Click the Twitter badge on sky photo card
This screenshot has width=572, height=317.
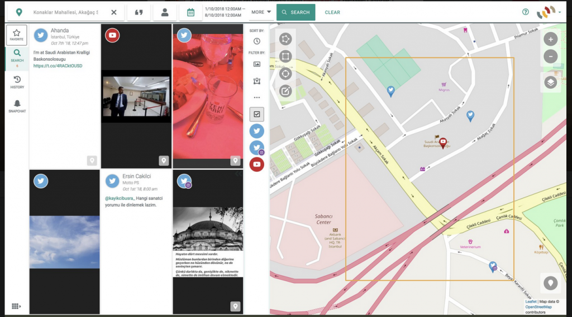pos(41,181)
